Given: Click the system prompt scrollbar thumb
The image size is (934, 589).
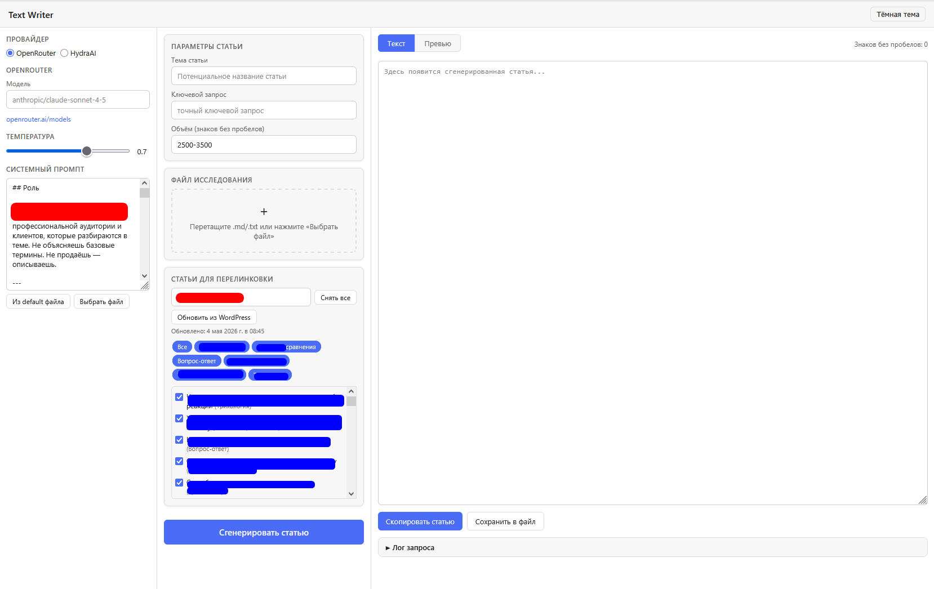Looking at the screenshot, I should click(x=145, y=193).
